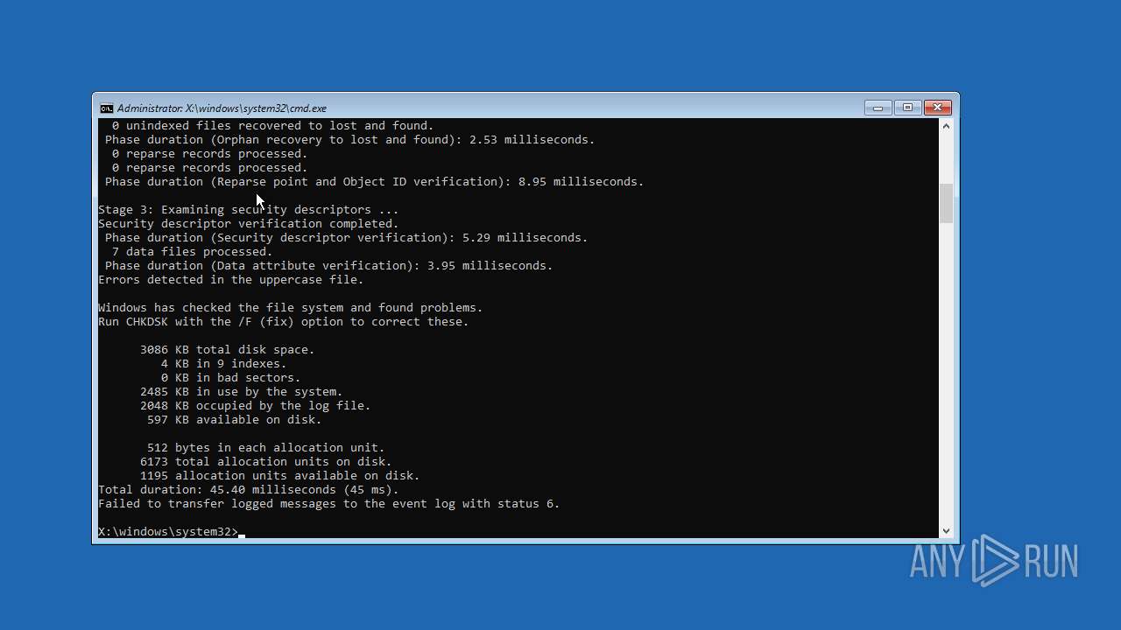Click '1195 allocation units available on disk.'
1121x630 pixels.
(280, 476)
